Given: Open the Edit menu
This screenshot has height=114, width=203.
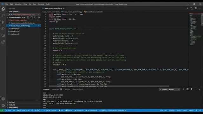Looking at the screenshot, I should 11,4.
